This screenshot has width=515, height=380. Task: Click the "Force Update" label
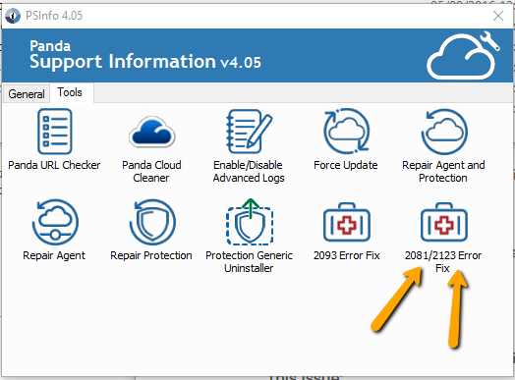pyautogui.click(x=346, y=165)
